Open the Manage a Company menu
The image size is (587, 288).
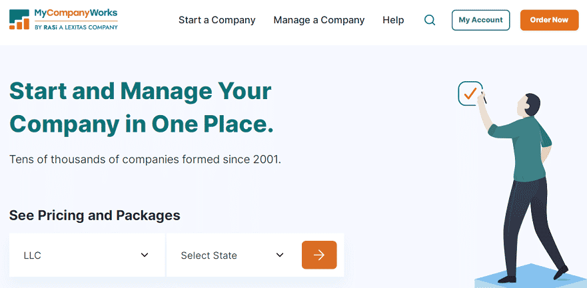tap(319, 20)
